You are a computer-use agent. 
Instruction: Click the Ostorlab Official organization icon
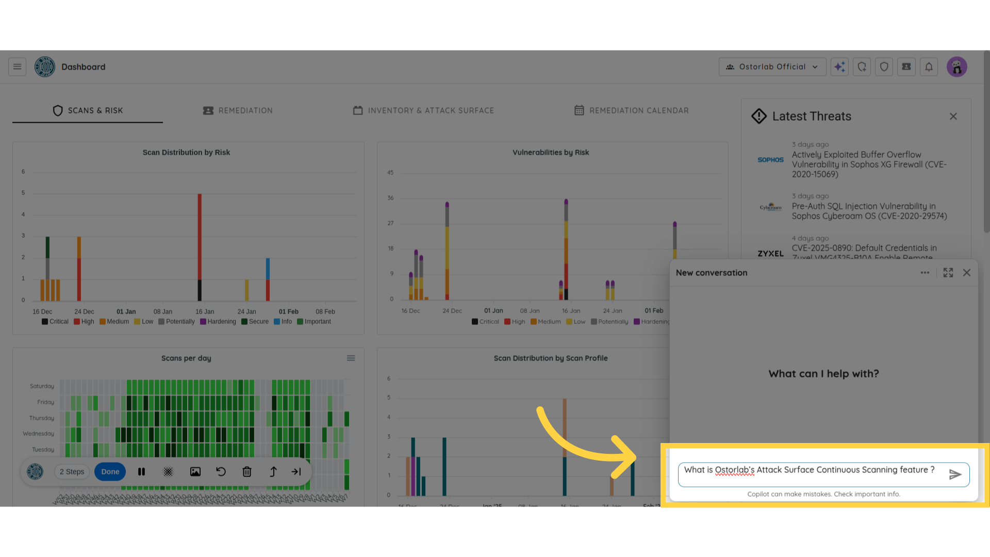[730, 67]
